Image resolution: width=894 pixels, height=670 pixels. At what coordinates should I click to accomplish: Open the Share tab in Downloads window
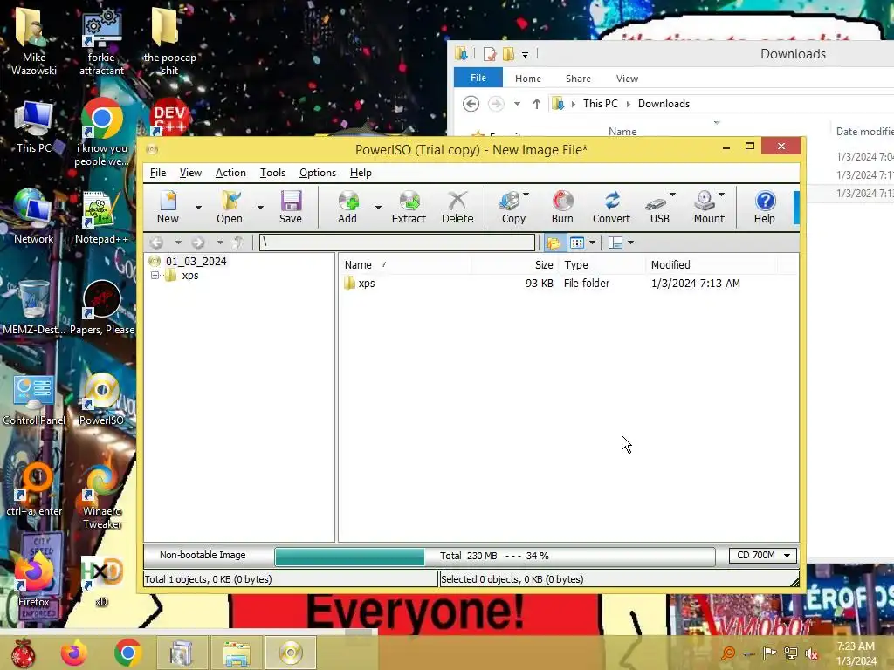coord(578,79)
